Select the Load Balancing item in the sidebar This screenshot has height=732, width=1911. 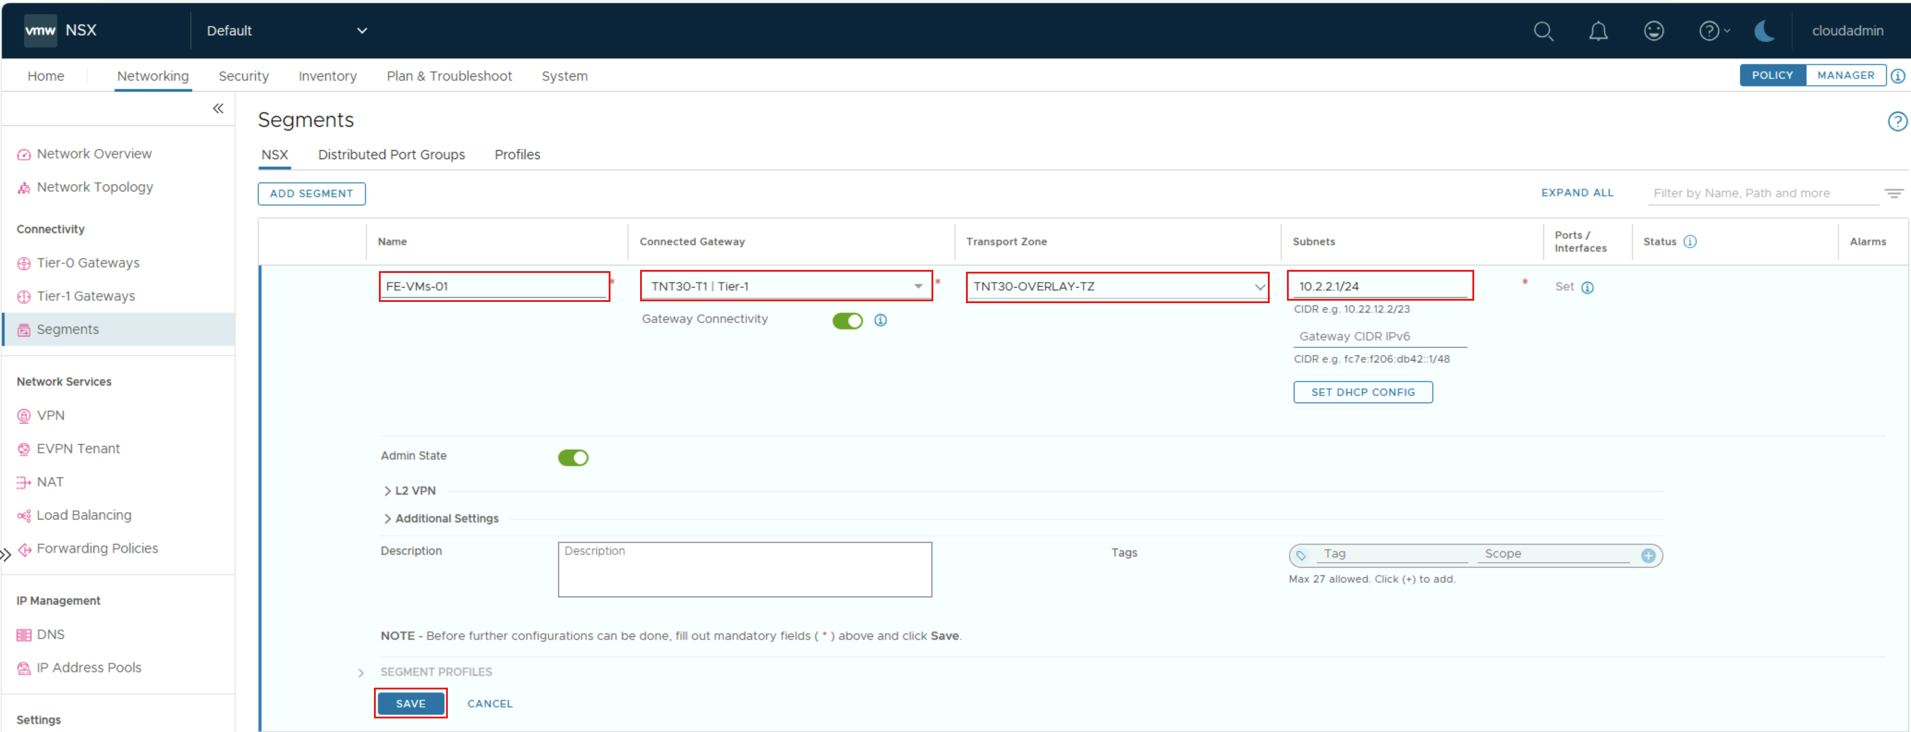click(x=83, y=514)
